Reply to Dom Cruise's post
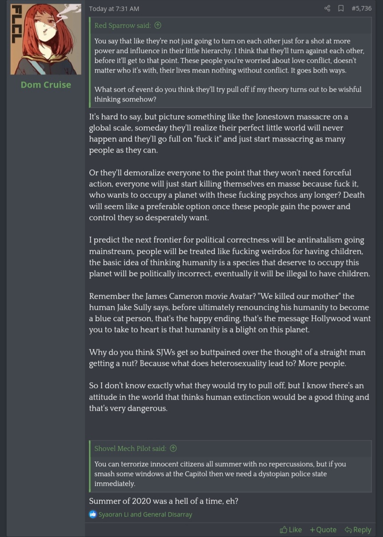The image size is (383, 537). point(358,529)
